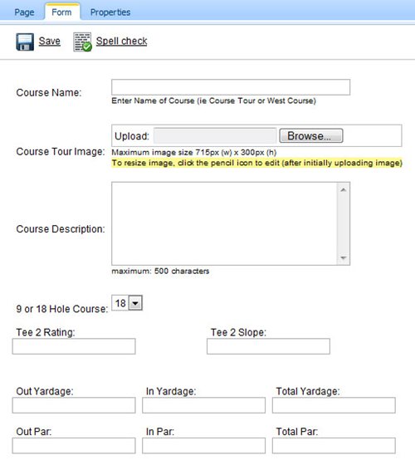Run the Spell check link

pyautogui.click(x=121, y=41)
